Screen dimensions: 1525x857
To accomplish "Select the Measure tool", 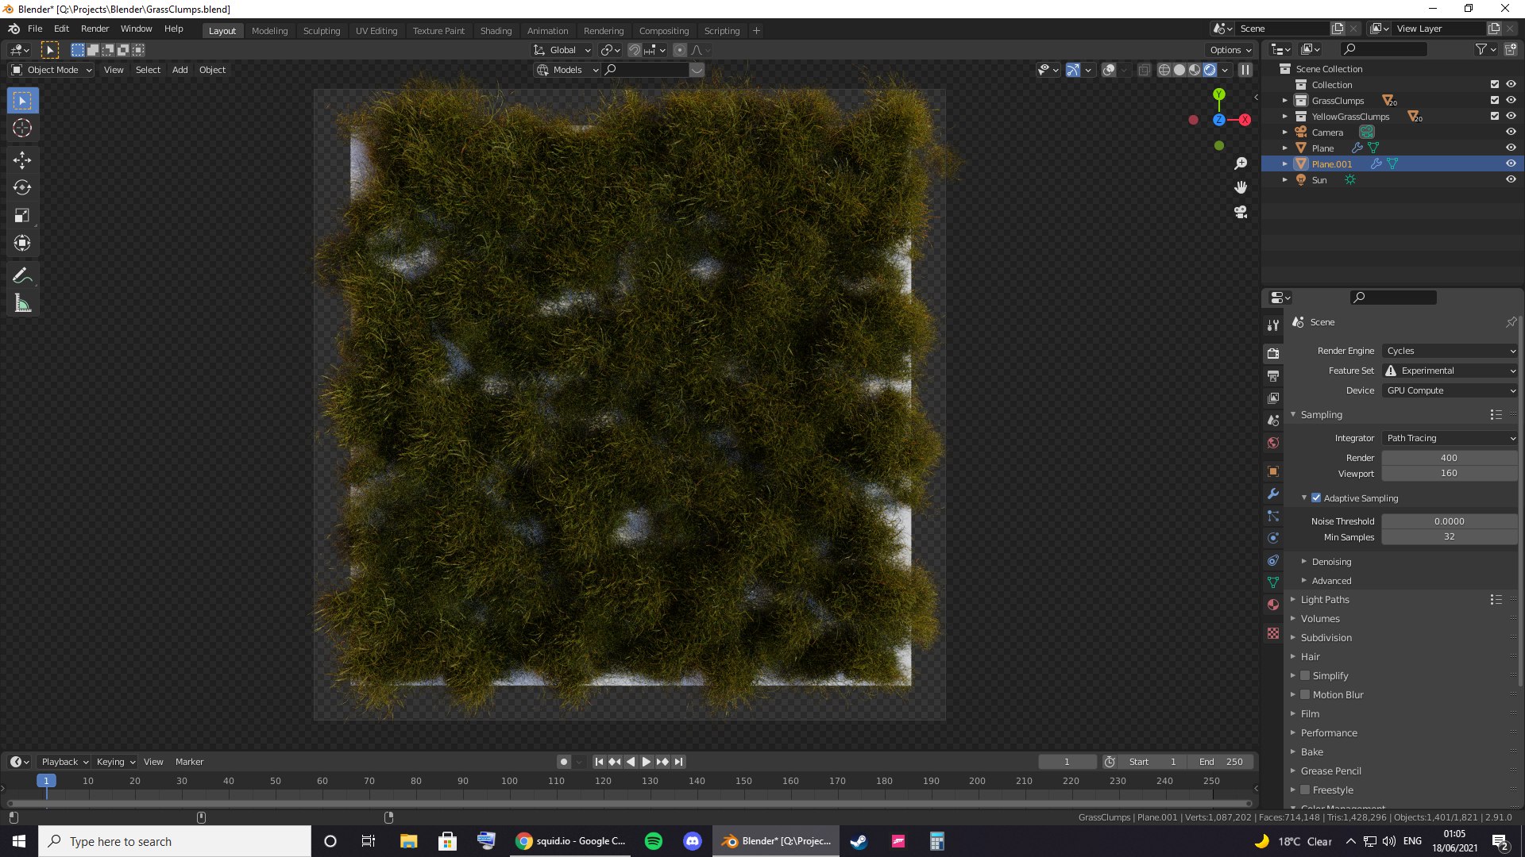I will pos(22,304).
